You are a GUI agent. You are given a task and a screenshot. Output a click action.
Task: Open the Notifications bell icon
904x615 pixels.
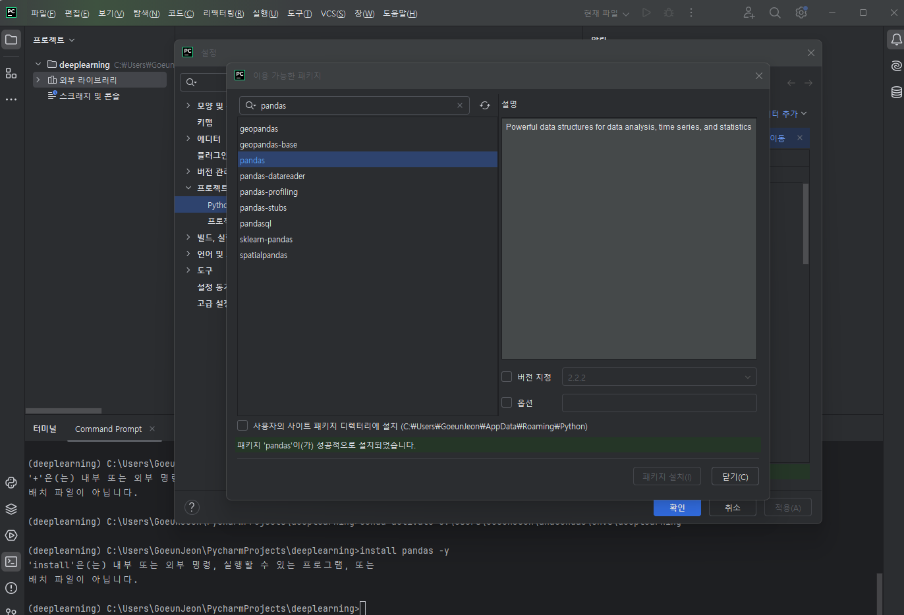click(x=896, y=40)
